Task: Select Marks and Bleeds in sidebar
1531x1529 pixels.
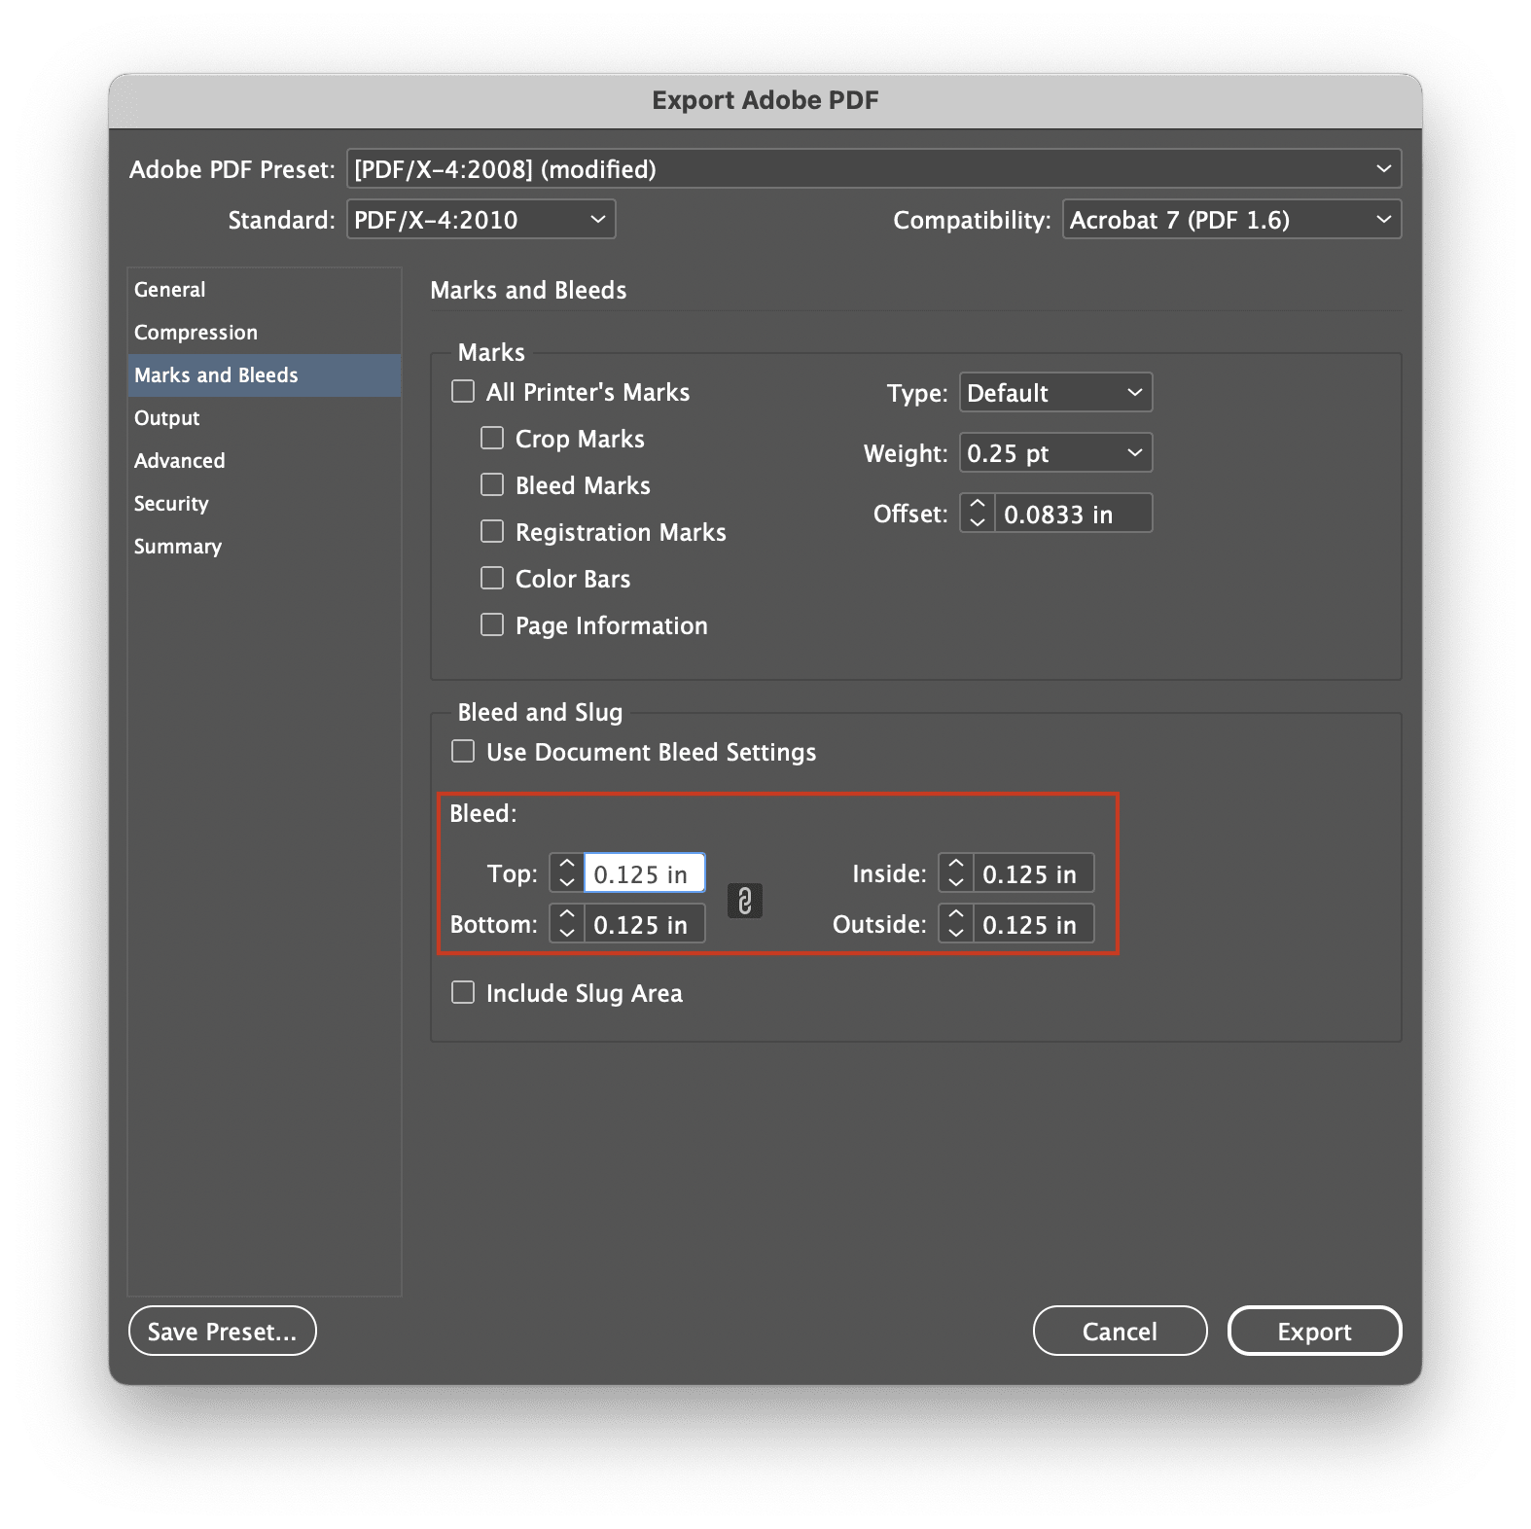Action: [264, 374]
